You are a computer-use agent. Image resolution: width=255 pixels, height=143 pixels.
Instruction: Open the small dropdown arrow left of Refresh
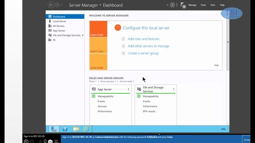pos(167,5)
